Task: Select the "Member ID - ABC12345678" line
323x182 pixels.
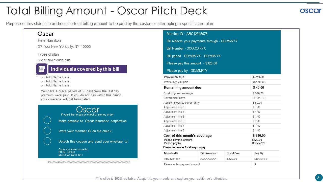Action: (187, 34)
